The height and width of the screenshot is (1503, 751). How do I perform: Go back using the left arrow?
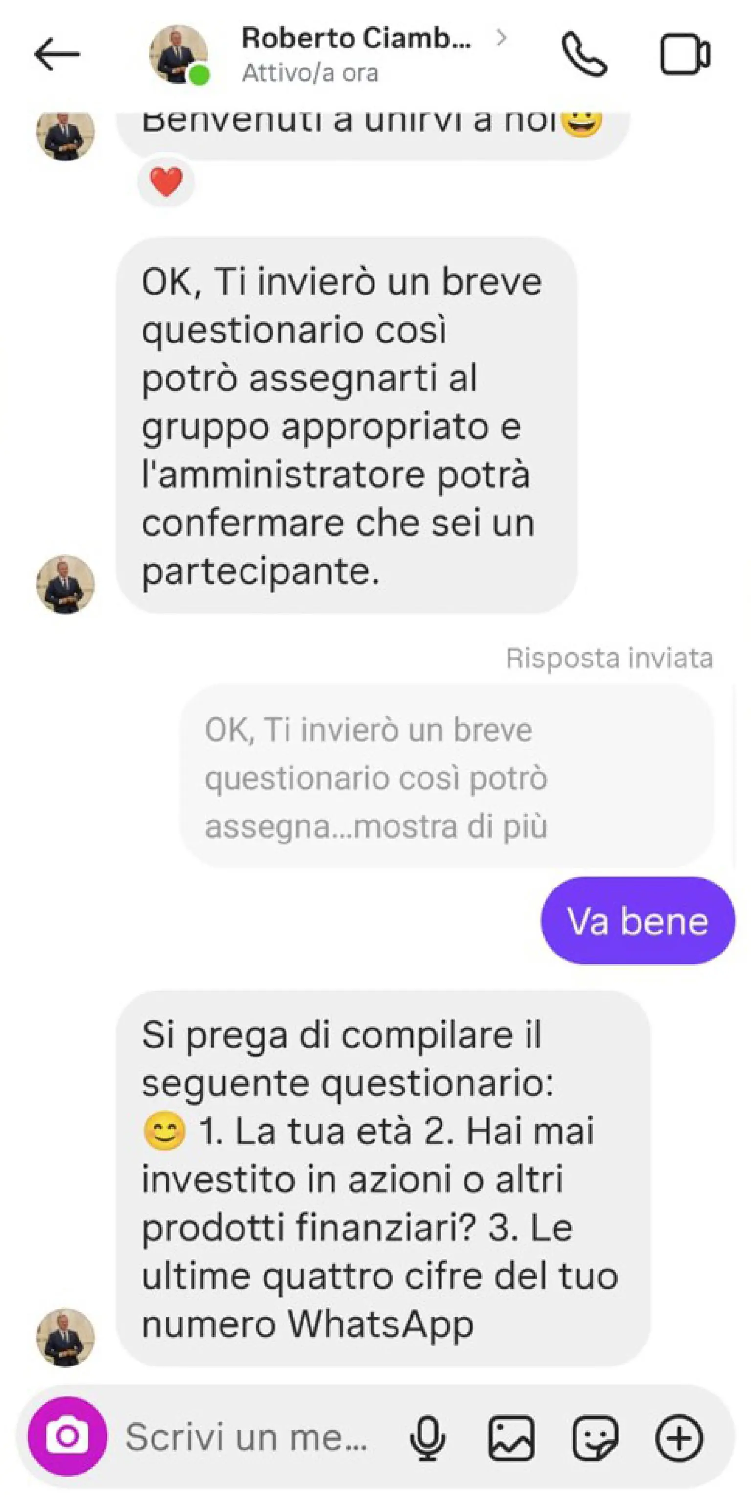[x=57, y=54]
